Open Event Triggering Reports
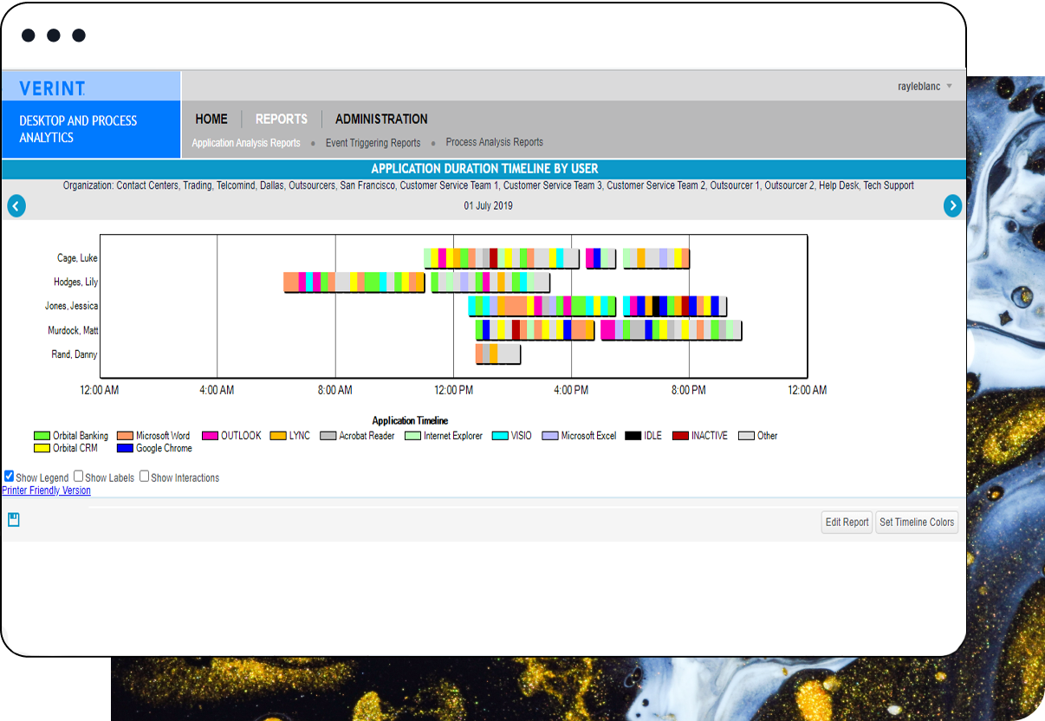The width and height of the screenshot is (1045, 721). pyautogui.click(x=373, y=142)
